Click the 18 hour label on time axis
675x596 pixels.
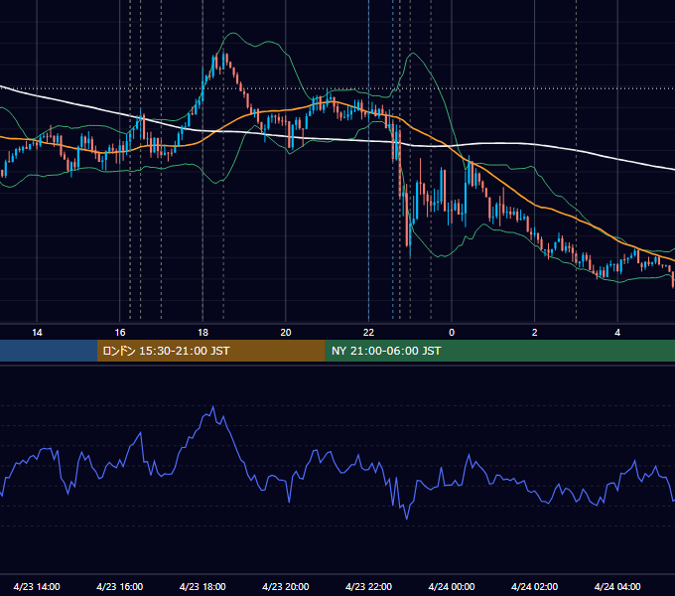(x=202, y=333)
